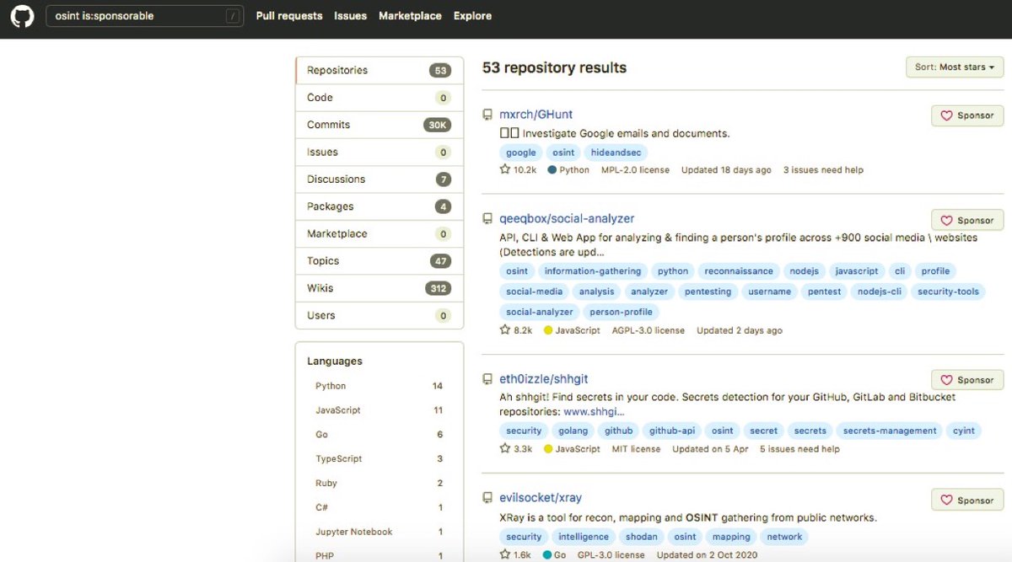Open Issues in top navigation
This screenshot has width=1012, height=562.
[x=350, y=16]
